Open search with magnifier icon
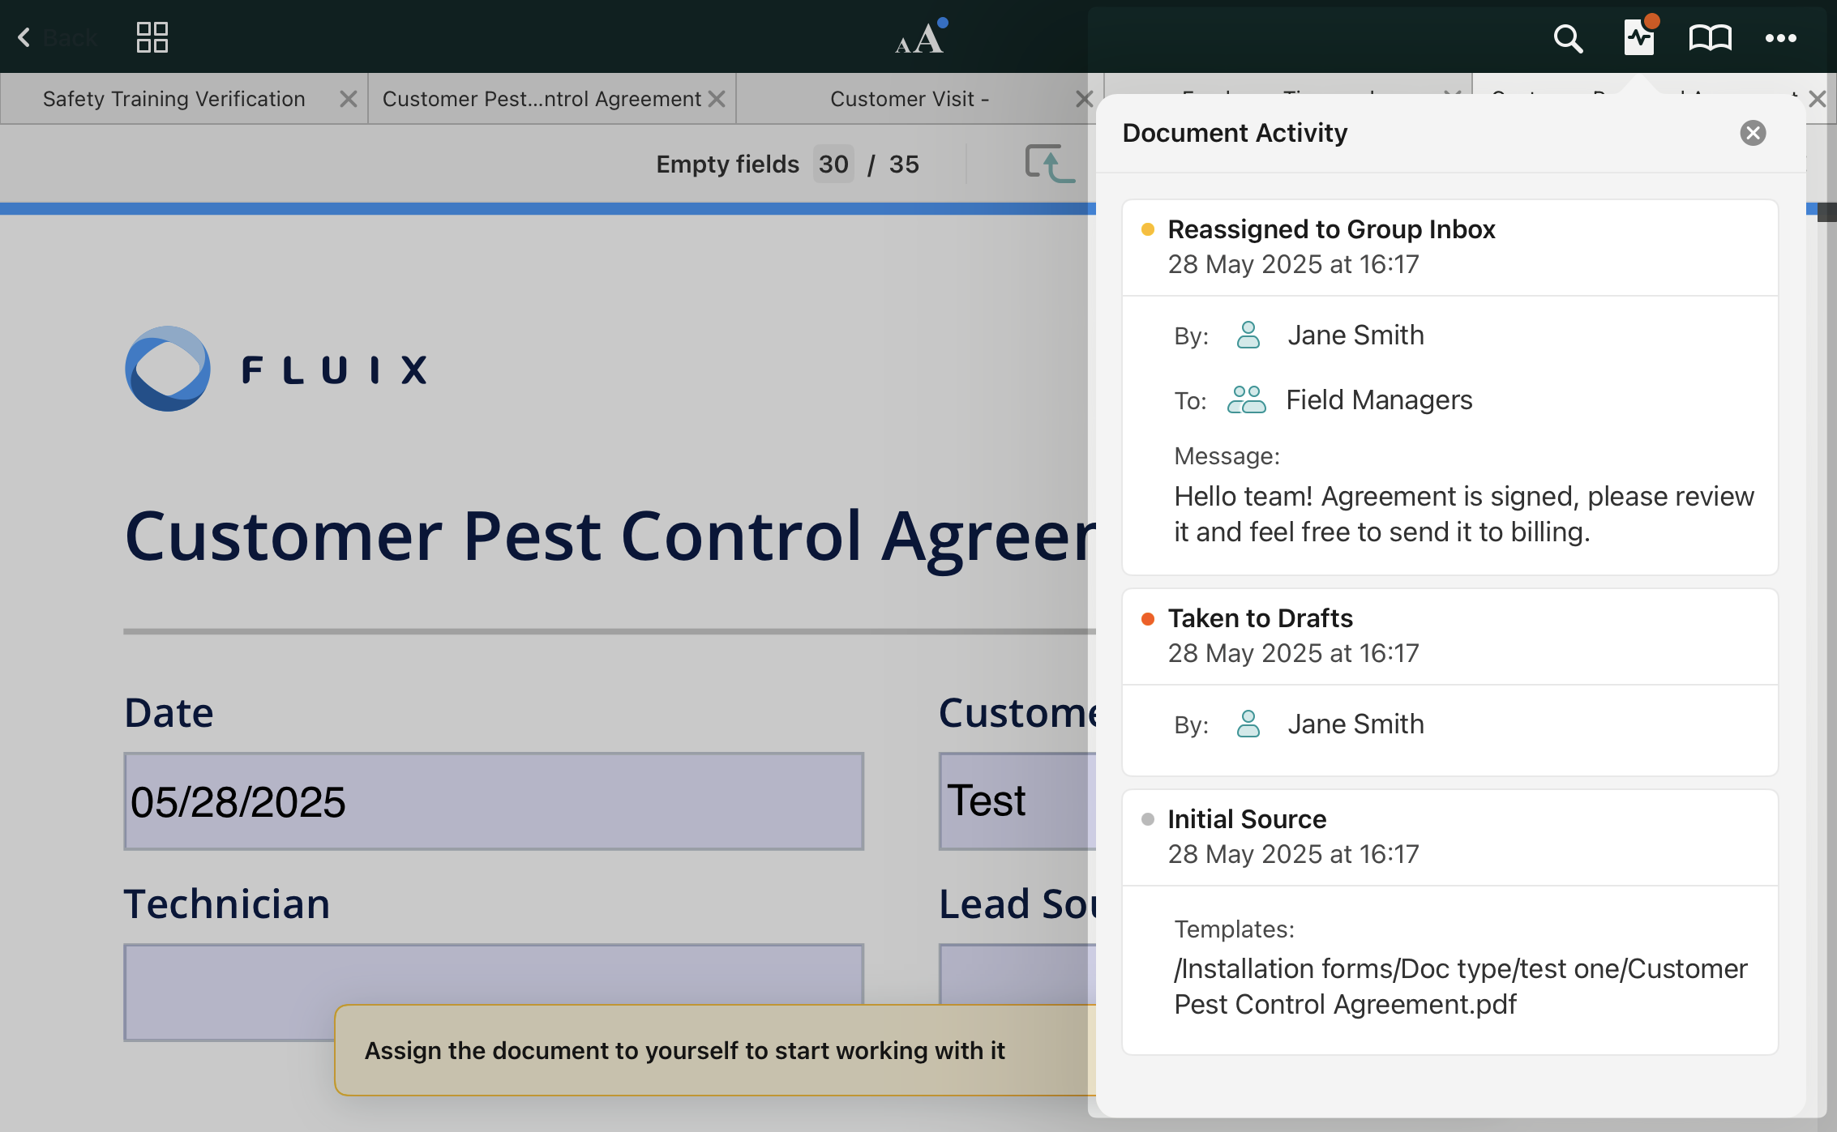Viewport: 1837px width, 1132px height. point(1567,38)
